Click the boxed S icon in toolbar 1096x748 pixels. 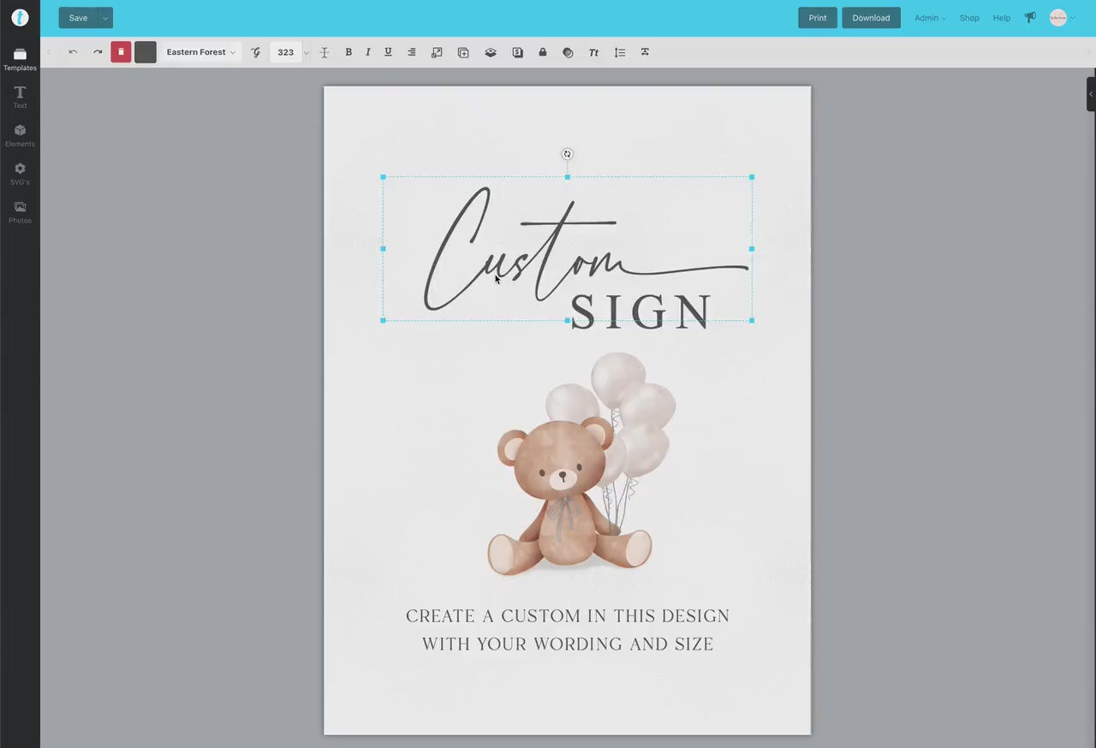coord(518,52)
